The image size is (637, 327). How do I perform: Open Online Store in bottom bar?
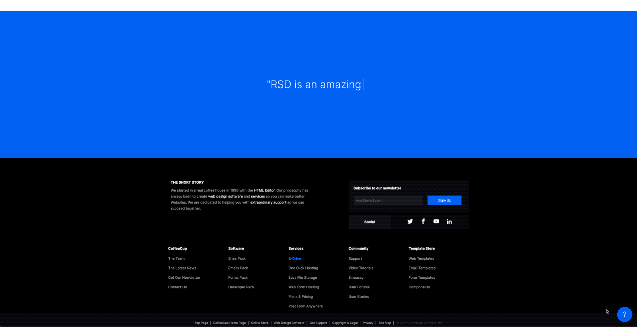[260, 323]
